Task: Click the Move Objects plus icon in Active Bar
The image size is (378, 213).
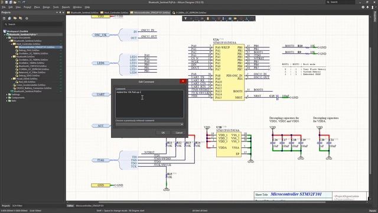Action: point(191,18)
